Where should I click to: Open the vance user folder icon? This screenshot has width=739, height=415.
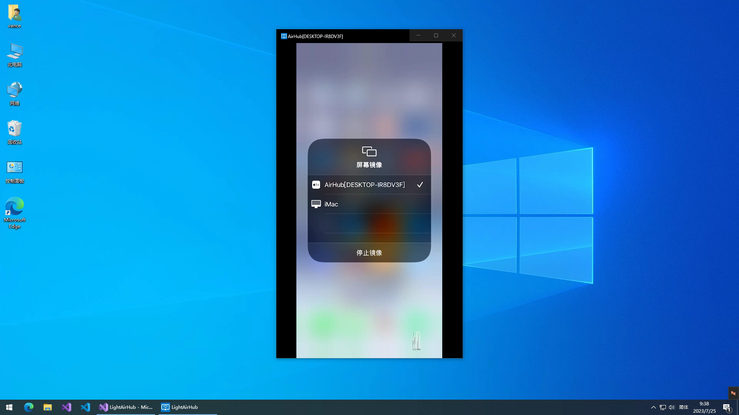point(15,13)
